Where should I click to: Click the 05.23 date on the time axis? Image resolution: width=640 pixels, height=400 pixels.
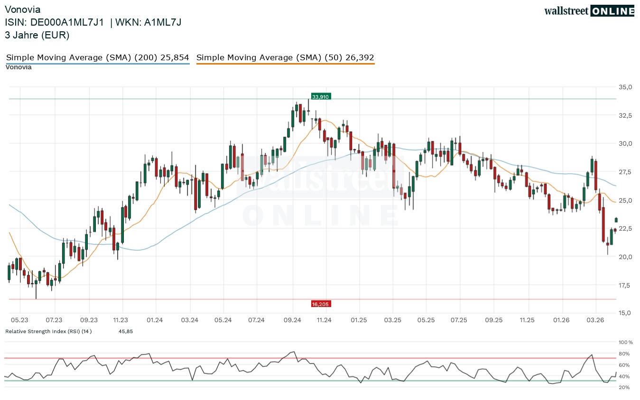point(20,320)
